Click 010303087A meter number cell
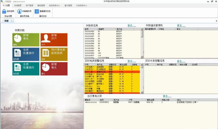Screen dimensions: 218x129 pos(104,102)
